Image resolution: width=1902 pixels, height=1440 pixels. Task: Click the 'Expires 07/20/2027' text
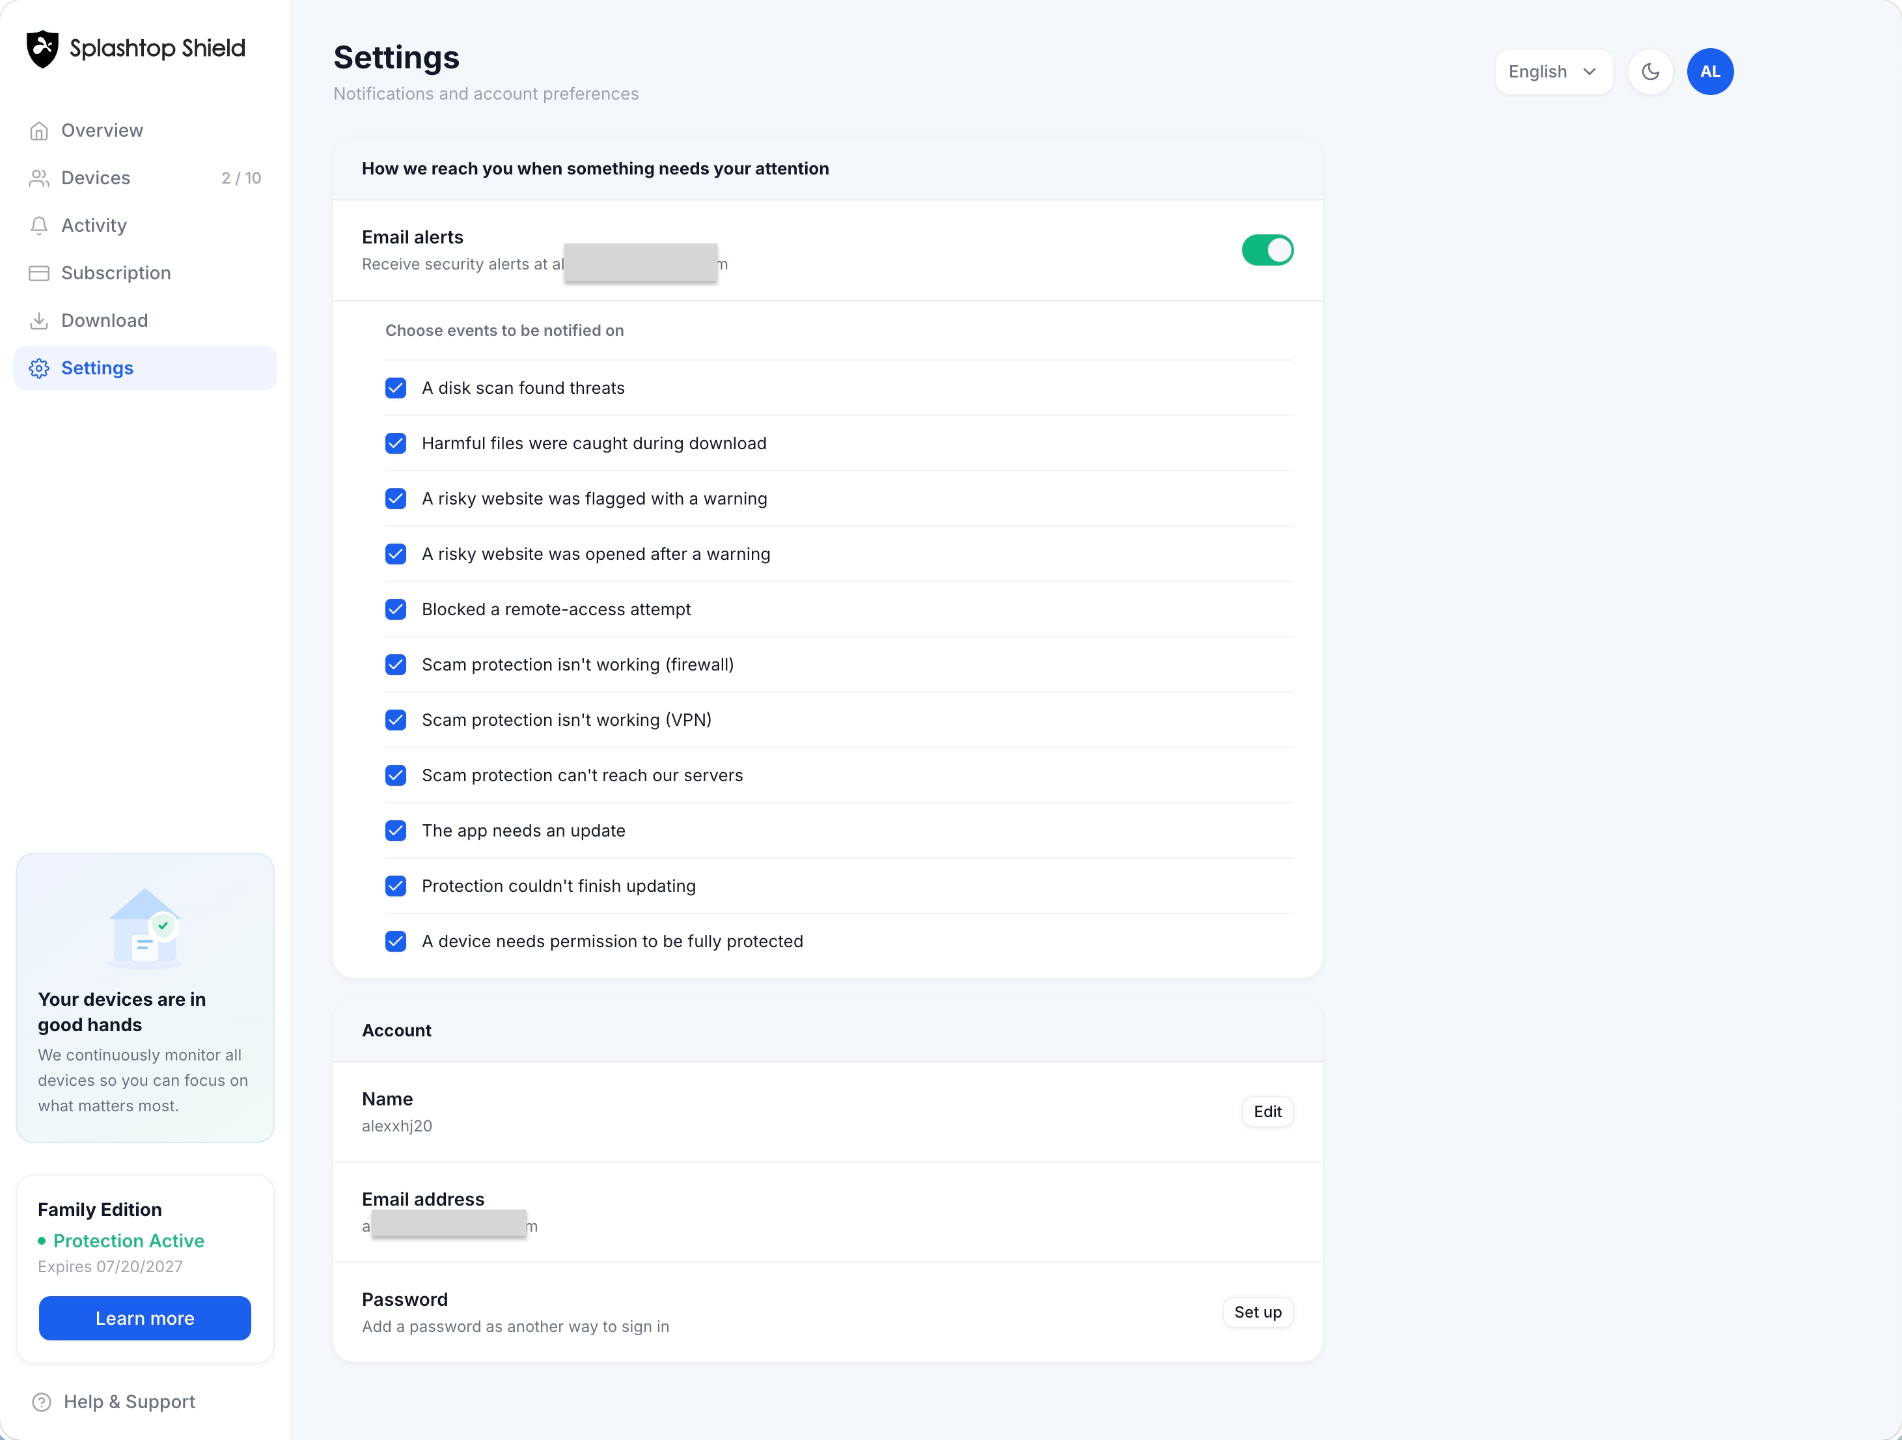110,1266
